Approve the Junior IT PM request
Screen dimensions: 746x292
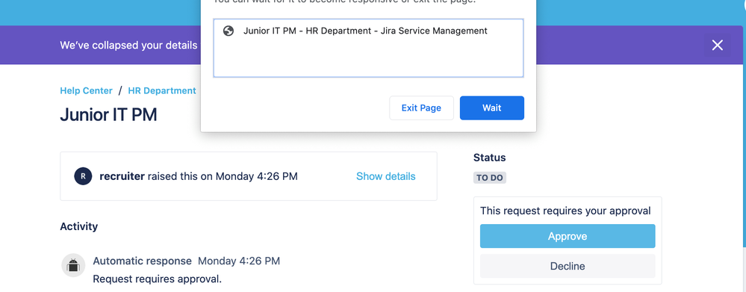[x=568, y=236]
